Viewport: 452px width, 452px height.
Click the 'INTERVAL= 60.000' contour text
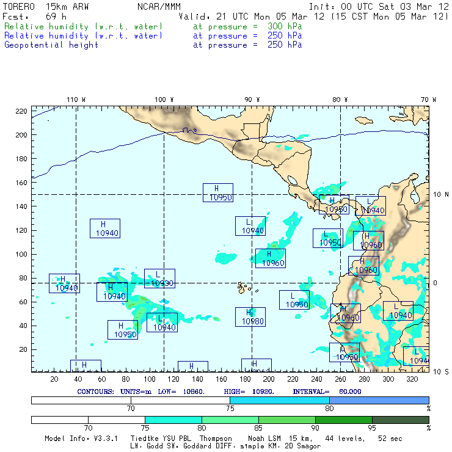(x=327, y=392)
